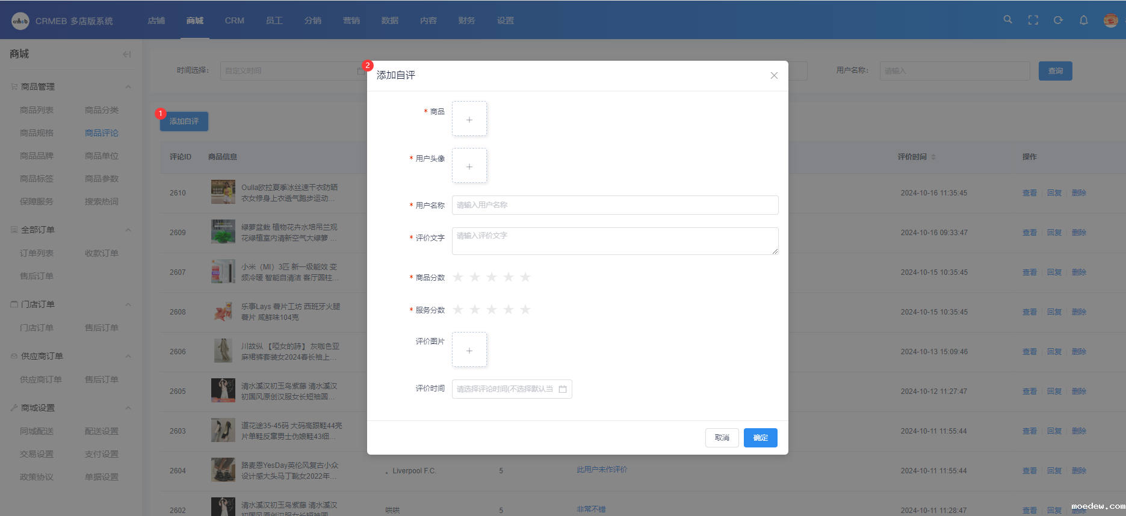Click the search icon in top header
Screen dimensions: 1126x516
coord(1007,20)
